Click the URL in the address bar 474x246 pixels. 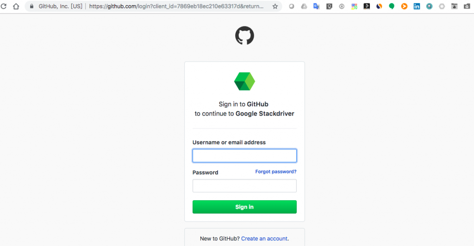pyautogui.click(x=176, y=6)
